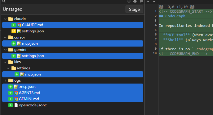Image resolution: width=213 pixels, height=115 pixels.
Task: Select the root .mcp.json file
Action: [x=73, y=87]
